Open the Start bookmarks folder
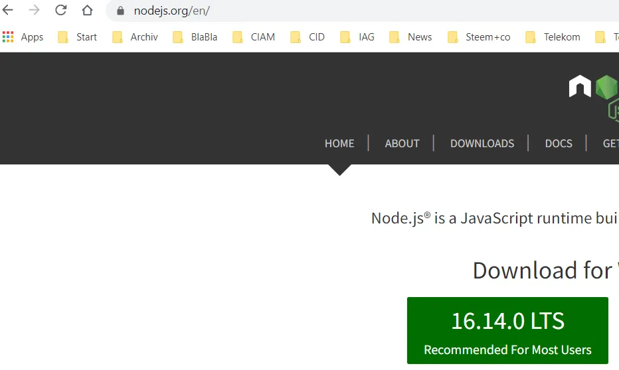The height and width of the screenshot is (370, 619). [x=77, y=37]
